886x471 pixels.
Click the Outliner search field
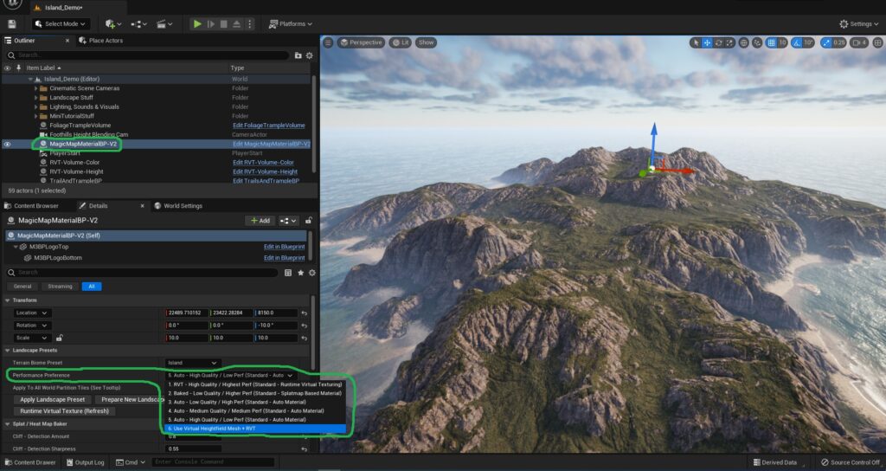[148, 55]
